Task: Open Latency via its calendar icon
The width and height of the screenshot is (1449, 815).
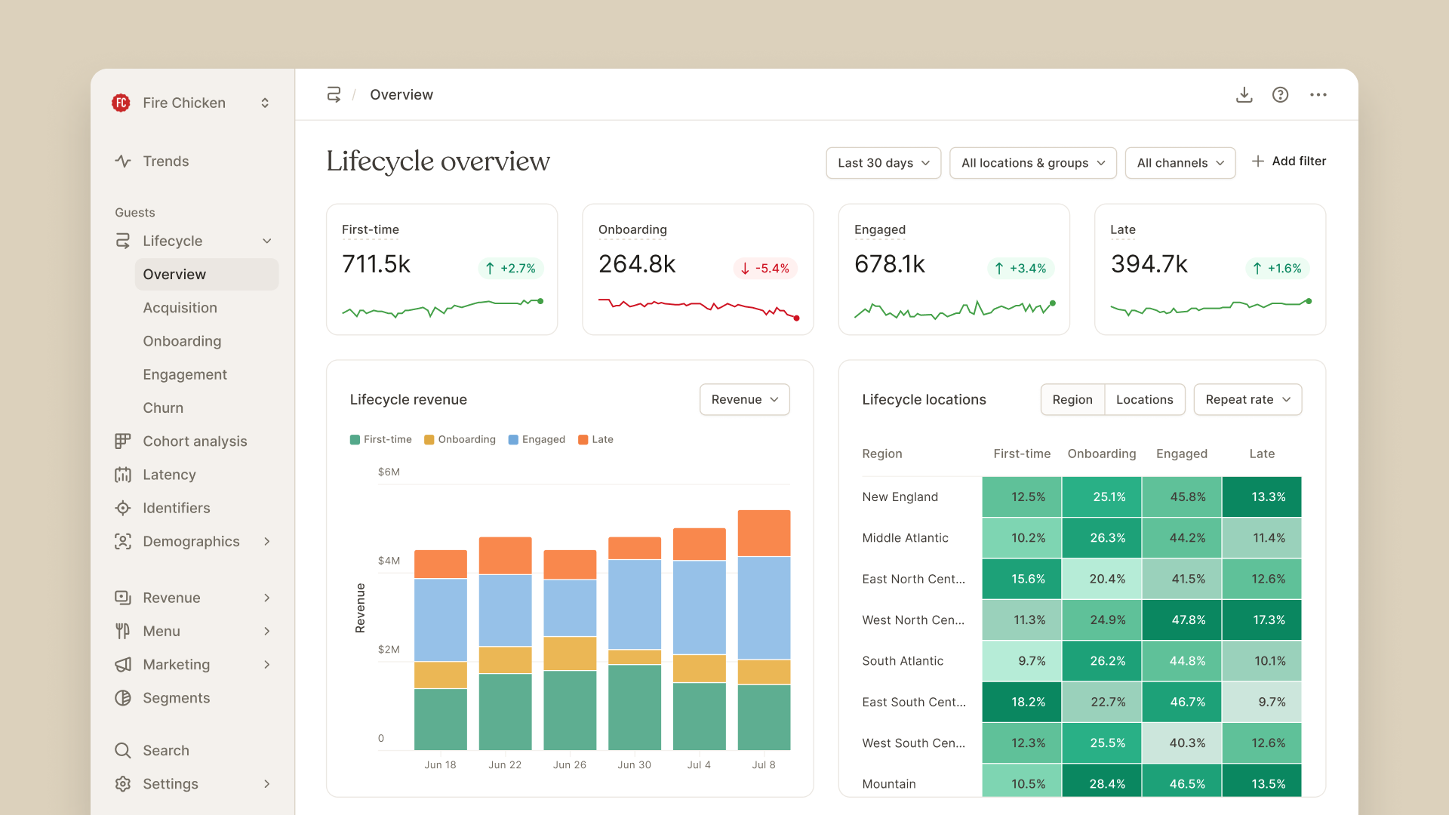Action: [x=123, y=475]
